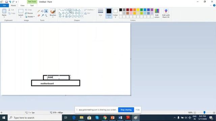Open Word from the taskbar
This screenshot has width=216, height=121.
(x=120, y=118)
